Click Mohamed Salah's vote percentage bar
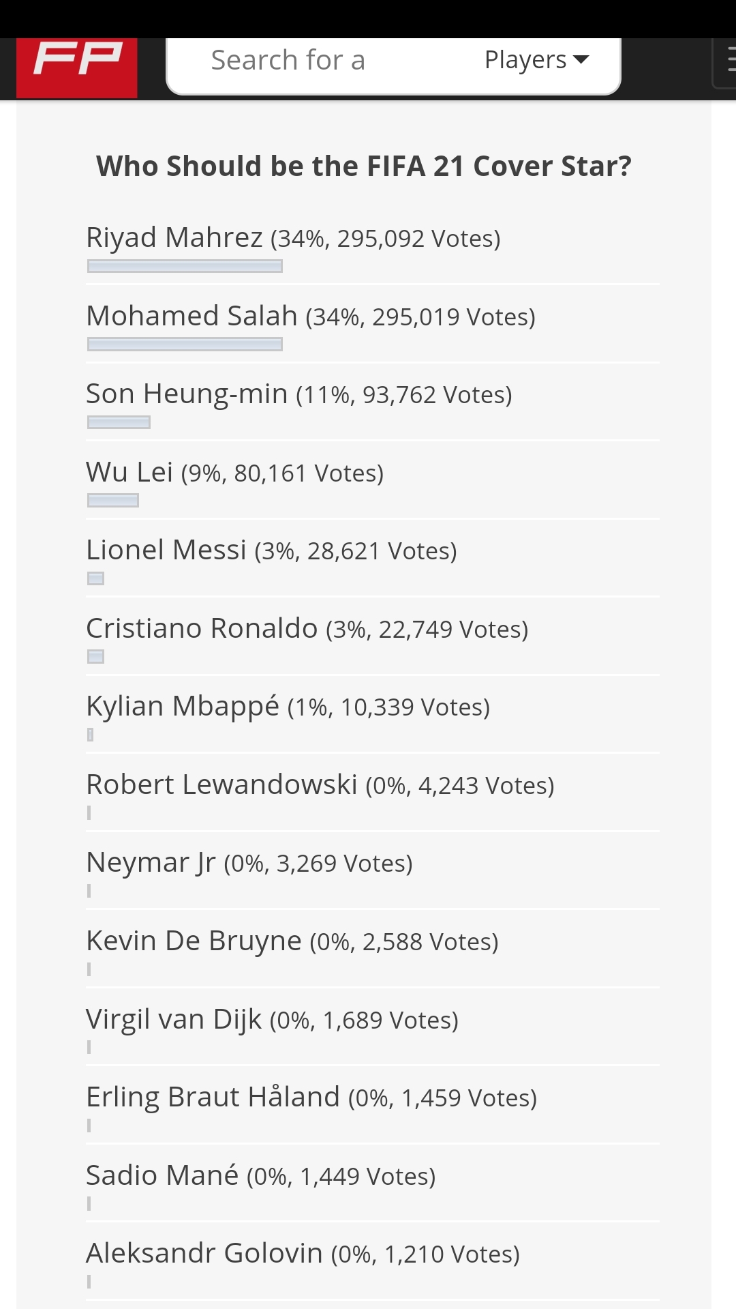Viewport: 736px width, 1309px height. coord(185,344)
